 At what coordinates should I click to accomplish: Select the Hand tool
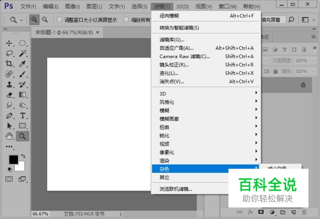[9, 136]
